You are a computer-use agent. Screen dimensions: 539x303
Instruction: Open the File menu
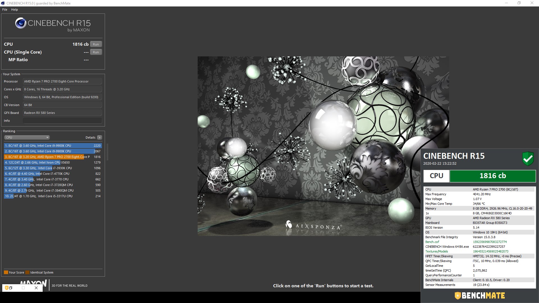point(5,10)
